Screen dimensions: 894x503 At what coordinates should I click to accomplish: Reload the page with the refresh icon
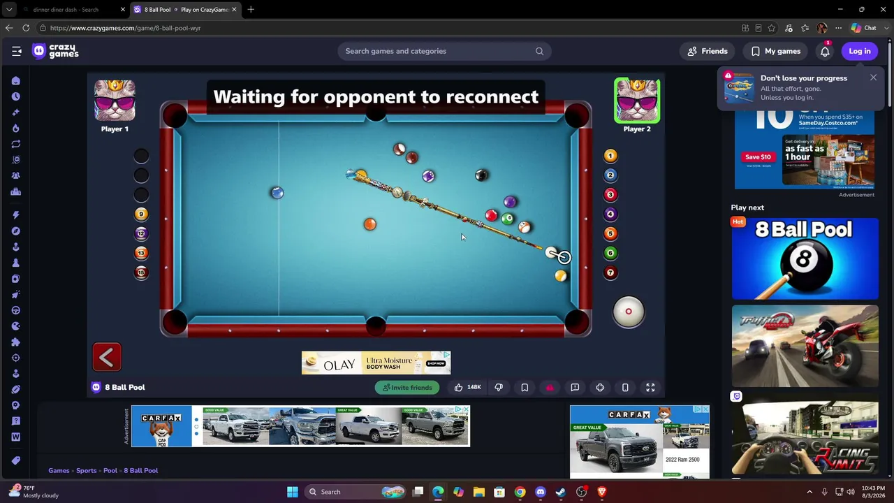[26, 28]
